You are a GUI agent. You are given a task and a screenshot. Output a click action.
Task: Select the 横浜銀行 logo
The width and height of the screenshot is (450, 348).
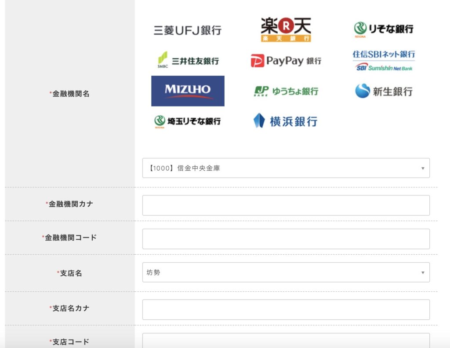click(x=285, y=121)
